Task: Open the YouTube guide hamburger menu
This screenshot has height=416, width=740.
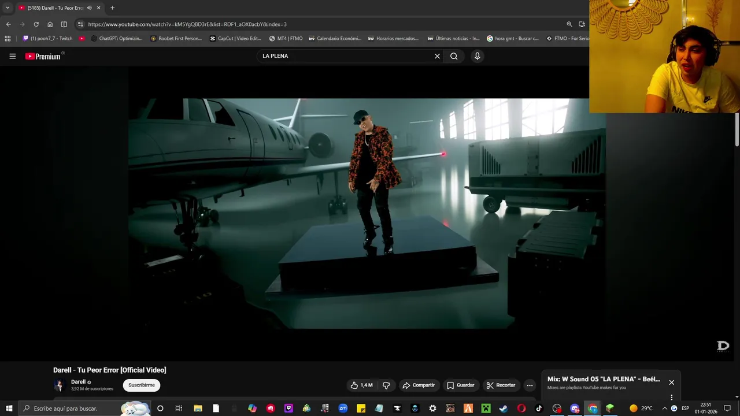Action: click(x=12, y=56)
